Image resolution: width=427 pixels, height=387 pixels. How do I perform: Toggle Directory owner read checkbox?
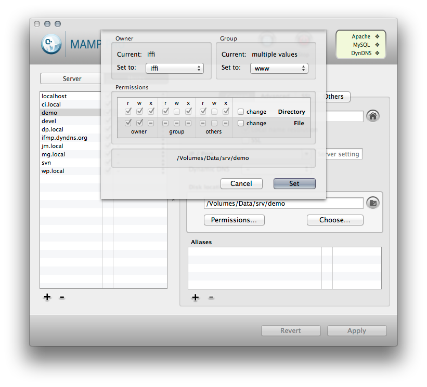click(128, 112)
